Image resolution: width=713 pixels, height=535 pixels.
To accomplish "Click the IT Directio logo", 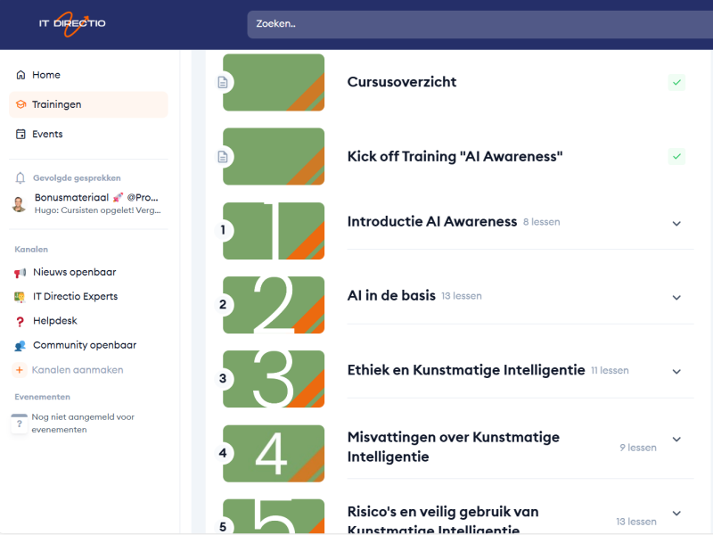I will [72, 24].
